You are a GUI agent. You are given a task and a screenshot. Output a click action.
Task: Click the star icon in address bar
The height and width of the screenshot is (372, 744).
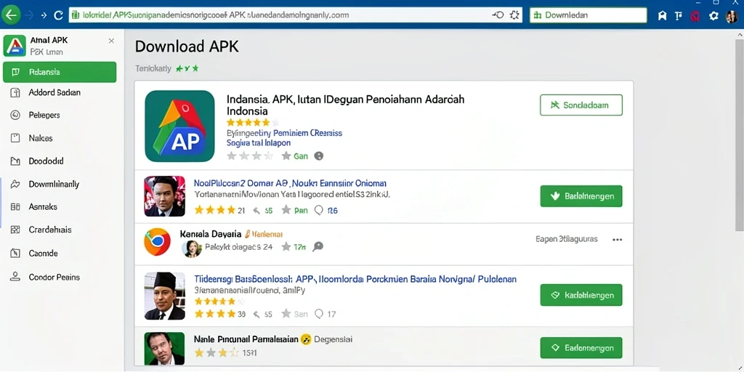(x=514, y=15)
